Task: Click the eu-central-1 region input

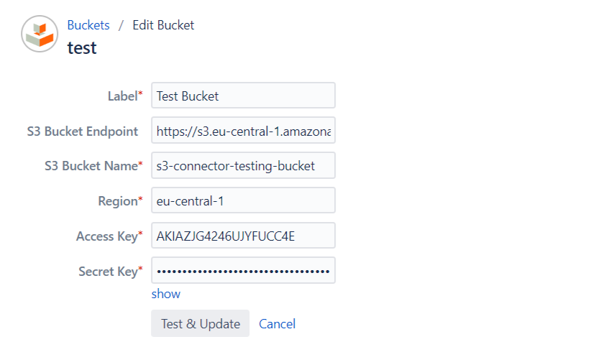Action: pyautogui.click(x=243, y=201)
